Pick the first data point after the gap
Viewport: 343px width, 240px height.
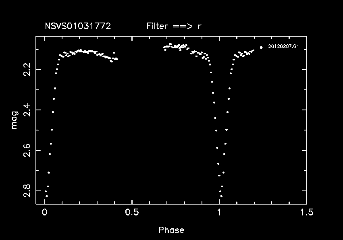(164, 48)
